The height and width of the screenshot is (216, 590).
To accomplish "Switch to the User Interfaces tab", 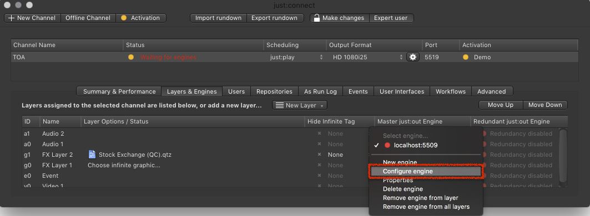I will tap(402, 91).
